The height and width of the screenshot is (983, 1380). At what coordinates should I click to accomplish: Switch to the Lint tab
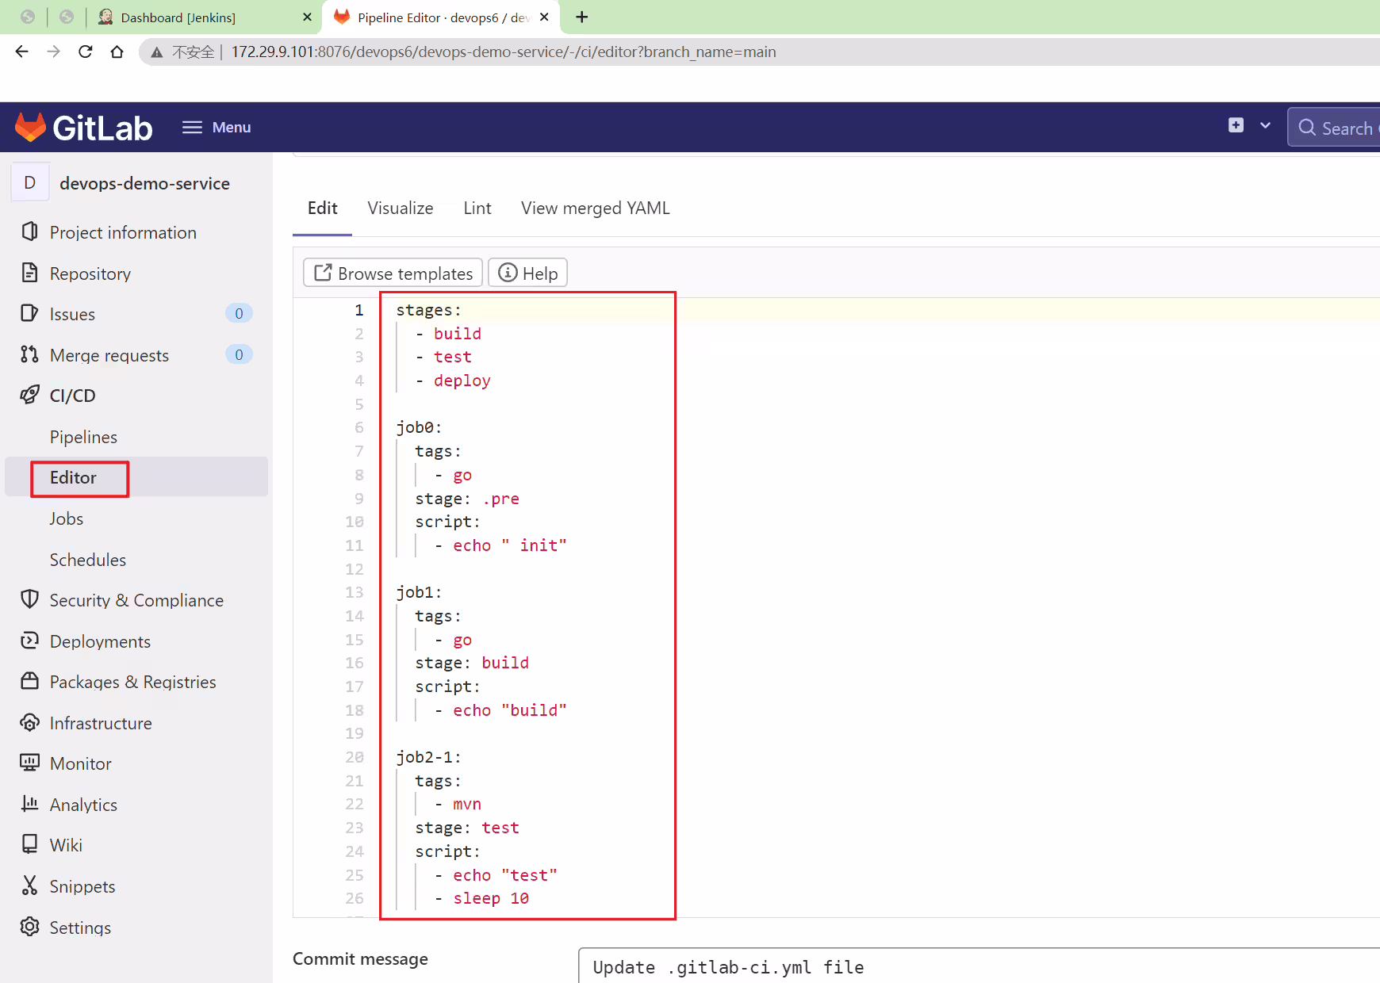pyautogui.click(x=477, y=208)
